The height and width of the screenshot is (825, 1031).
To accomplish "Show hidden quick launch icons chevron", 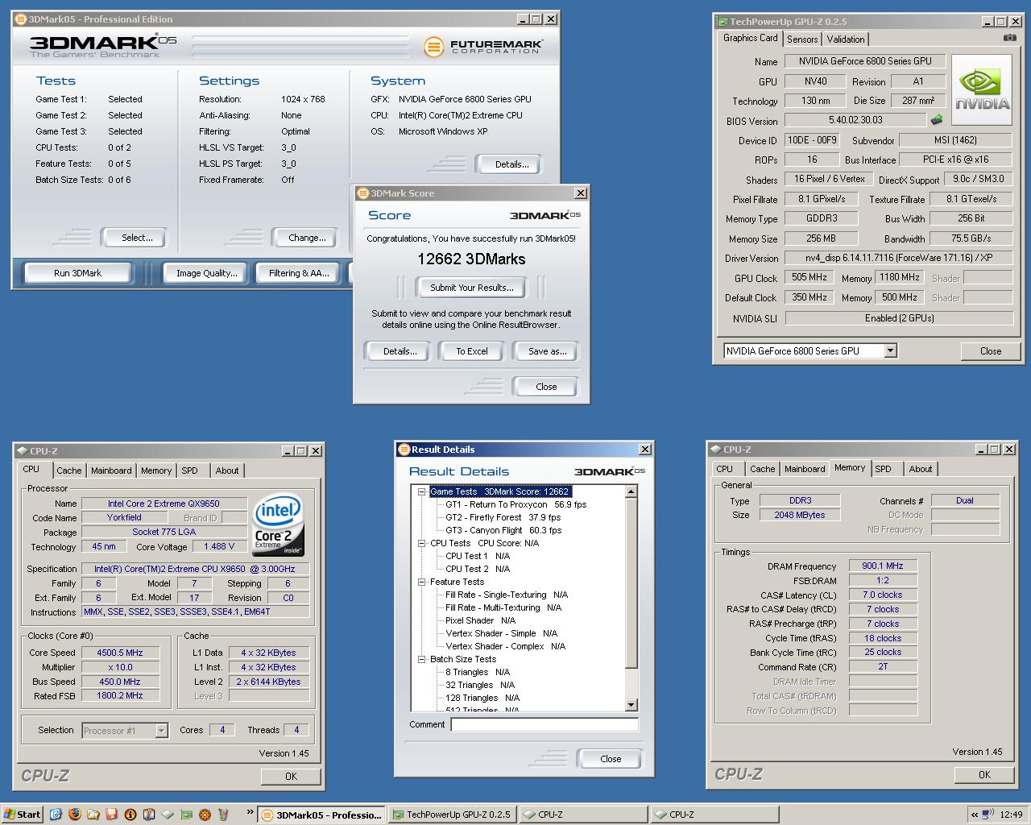I will tap(250, 812).
